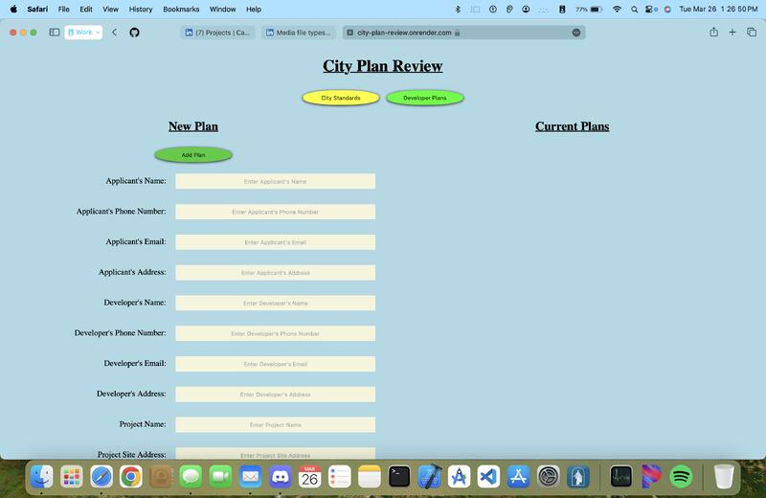
Task: Open the Help menu
Action: pos(254,9)
